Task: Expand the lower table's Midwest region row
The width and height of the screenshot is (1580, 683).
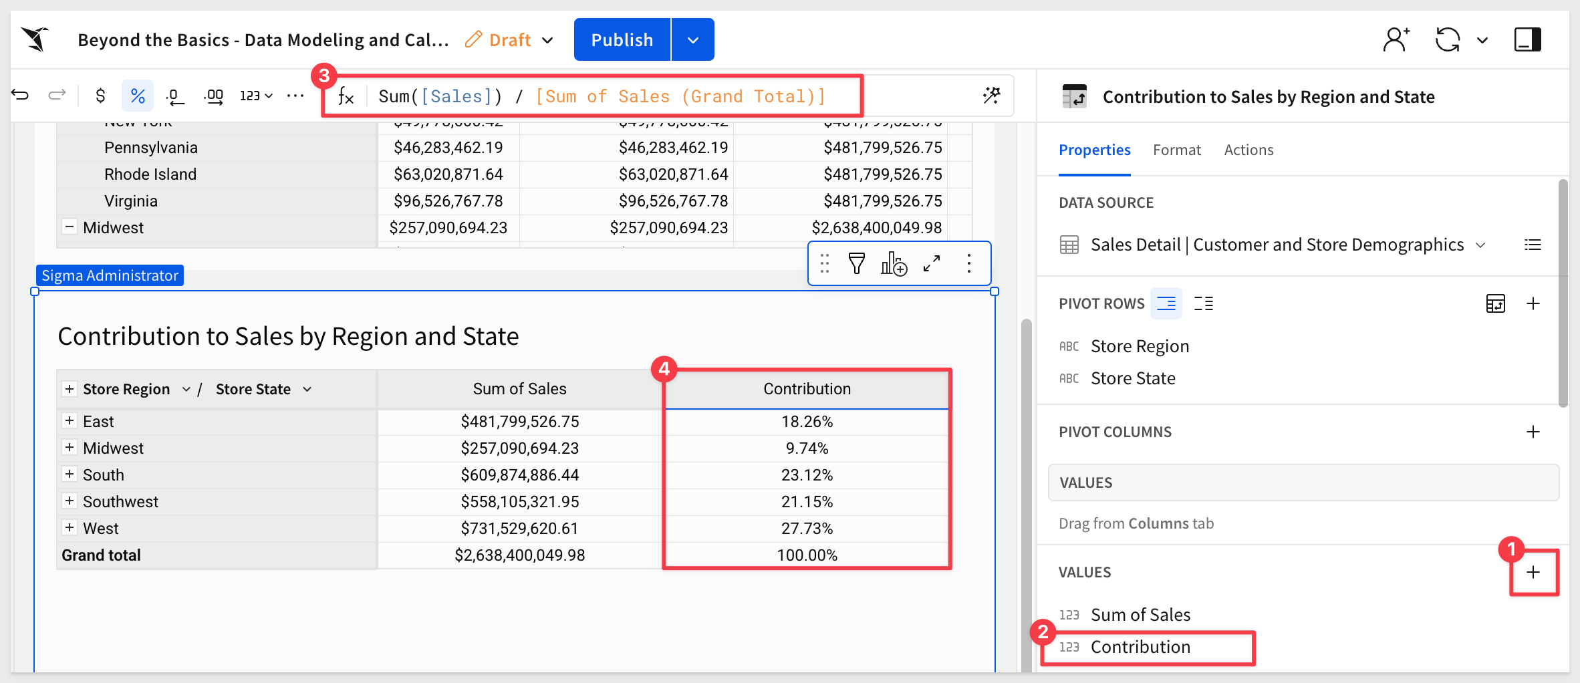Action: pyautogui.click(x=70, y=447)
